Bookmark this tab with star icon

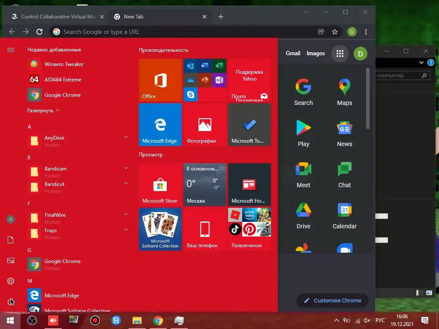[x=334, y=32]
